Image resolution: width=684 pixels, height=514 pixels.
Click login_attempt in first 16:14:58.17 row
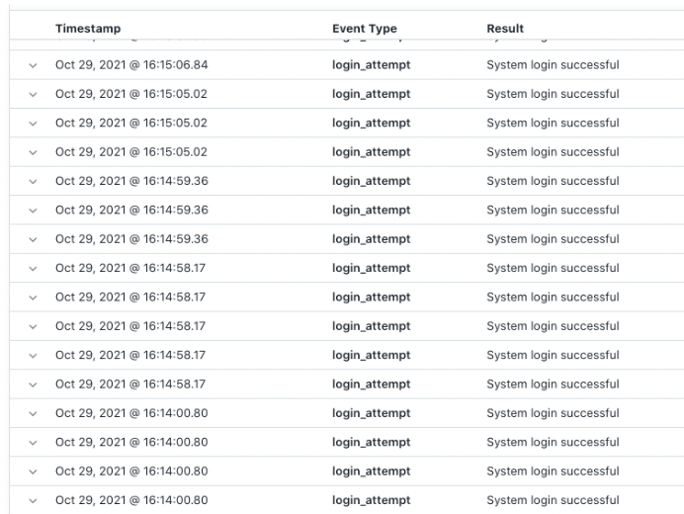pyautogui.click(x=371, y=268)
